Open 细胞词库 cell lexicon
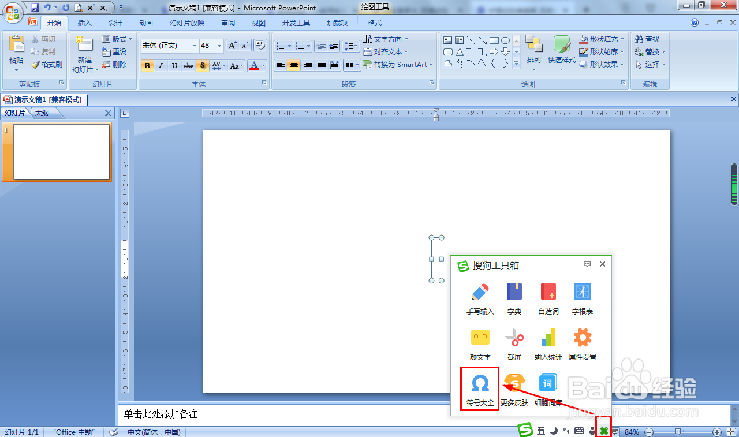 (x=548, y=390)
